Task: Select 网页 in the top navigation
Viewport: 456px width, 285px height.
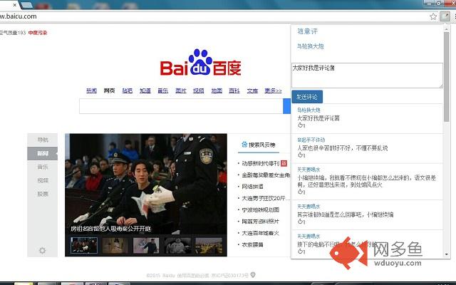Action: (x=109, y=90)
